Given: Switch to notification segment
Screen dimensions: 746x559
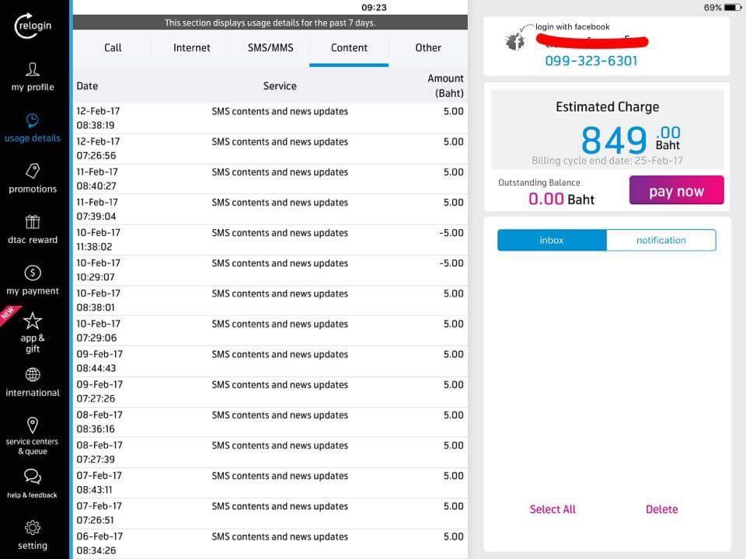Looking at the screenshot, I should click(661, 241).
